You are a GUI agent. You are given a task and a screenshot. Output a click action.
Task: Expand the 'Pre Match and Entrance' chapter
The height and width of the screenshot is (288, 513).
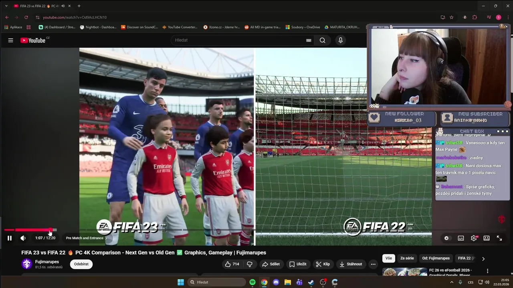click(x=87, y=238)
